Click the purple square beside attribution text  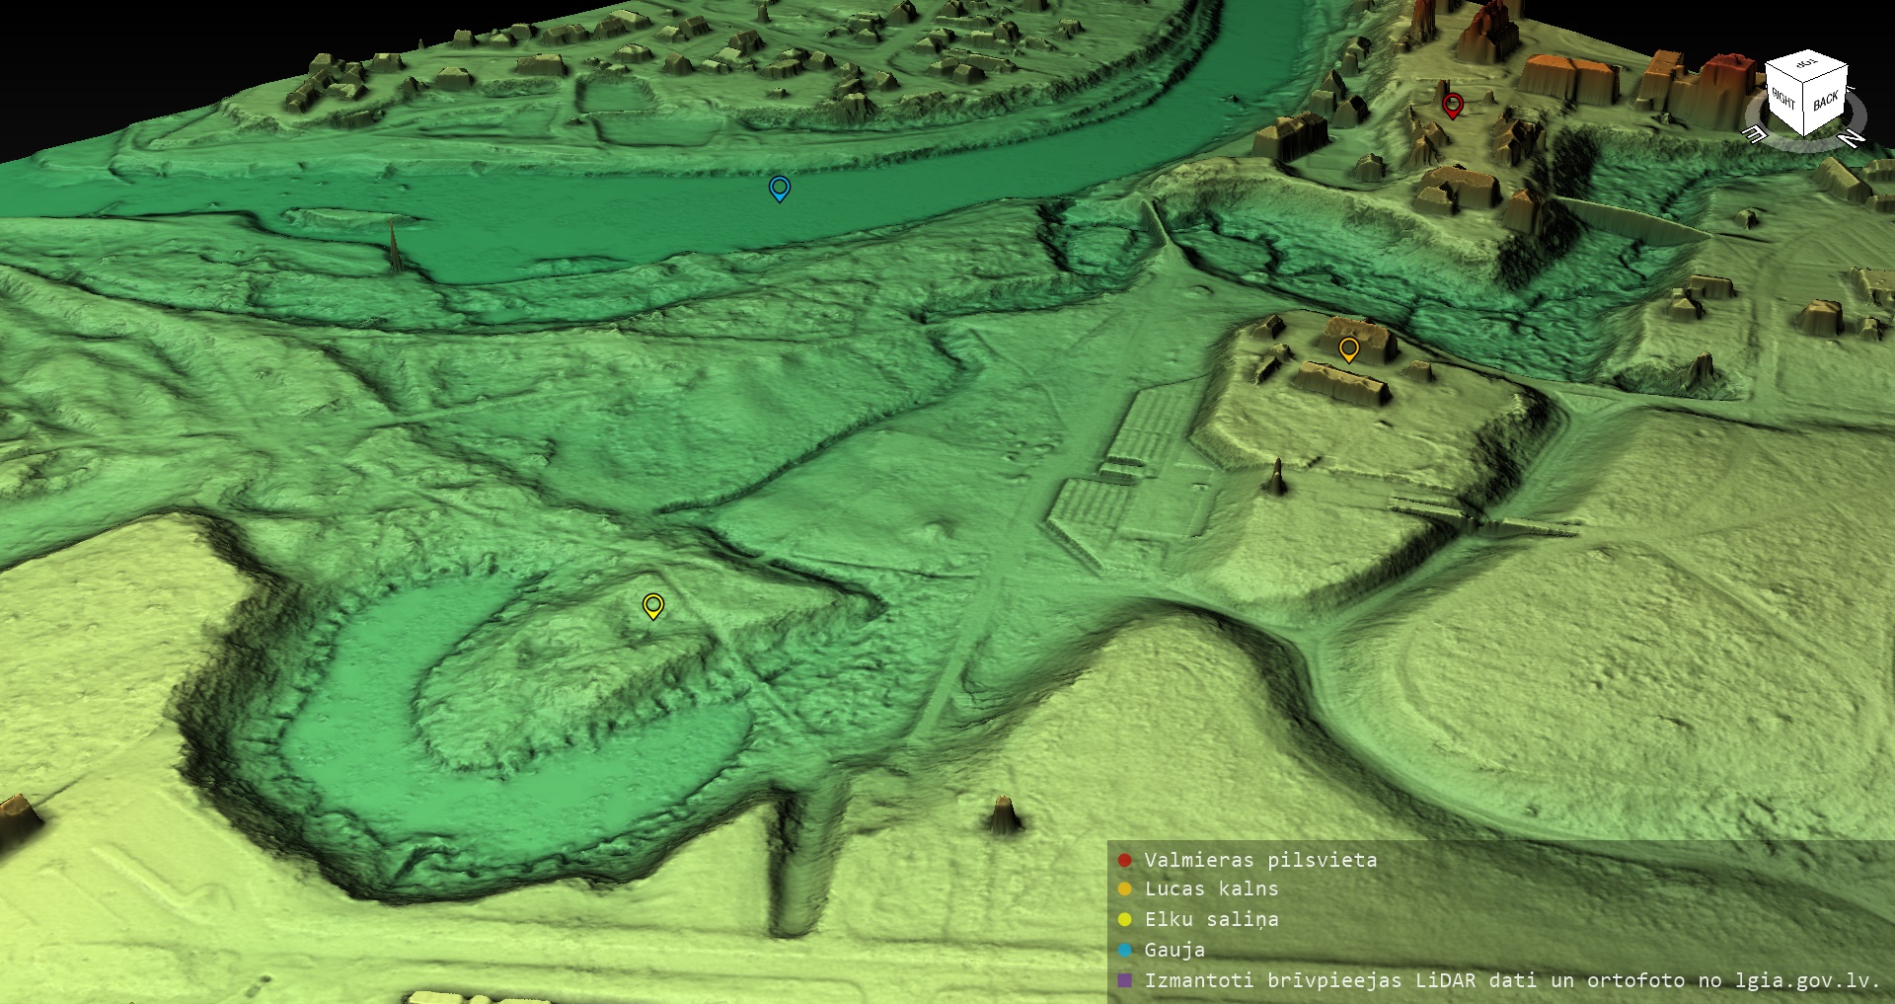[1124, 980]
